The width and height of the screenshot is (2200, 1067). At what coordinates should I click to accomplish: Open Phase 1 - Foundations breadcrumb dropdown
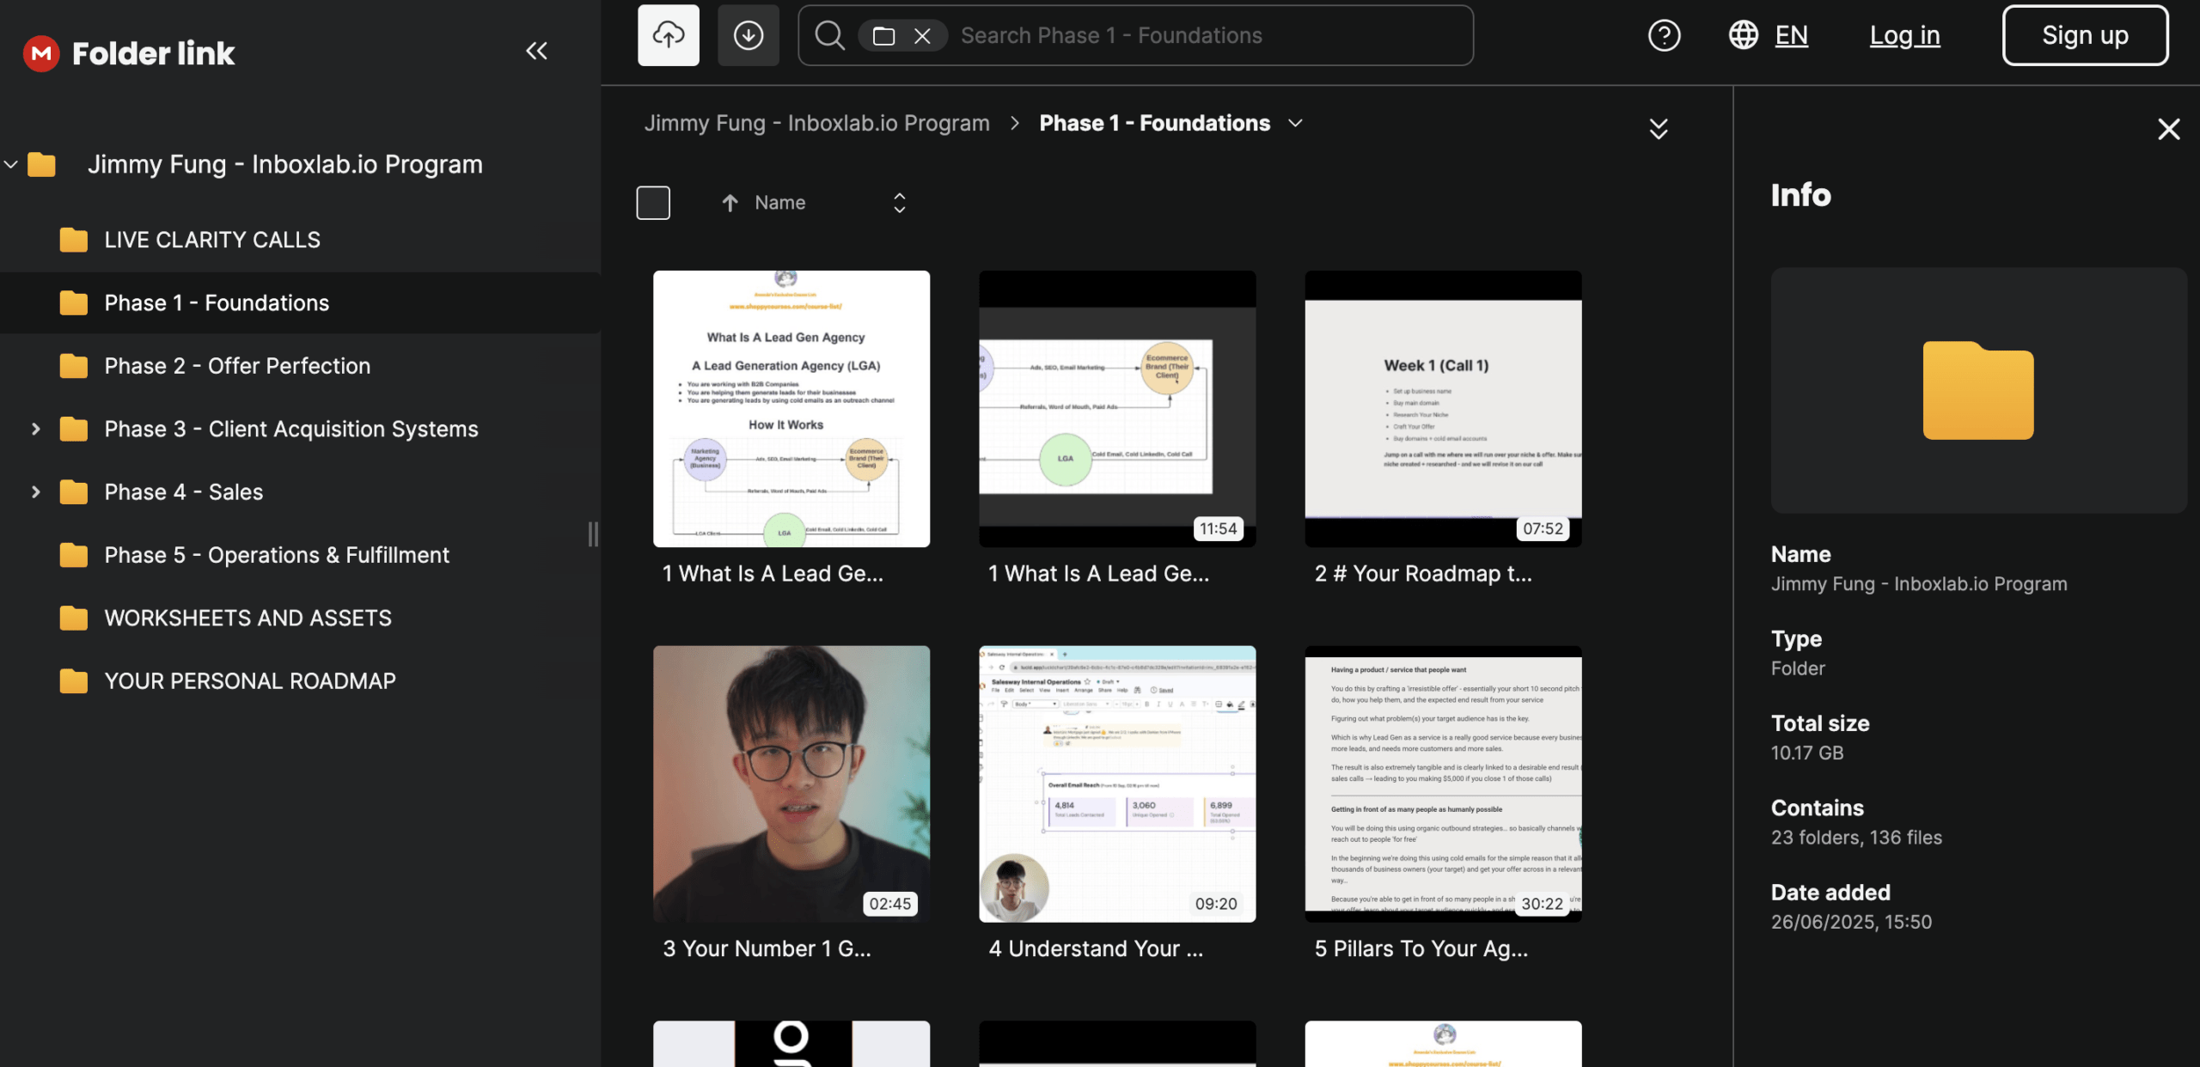click(1295, 124)
